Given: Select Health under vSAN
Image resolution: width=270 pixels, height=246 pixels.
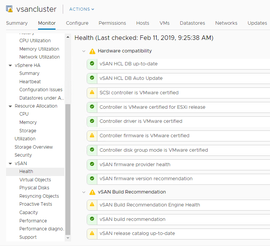Looking at the screenshot, I should 35,171.
